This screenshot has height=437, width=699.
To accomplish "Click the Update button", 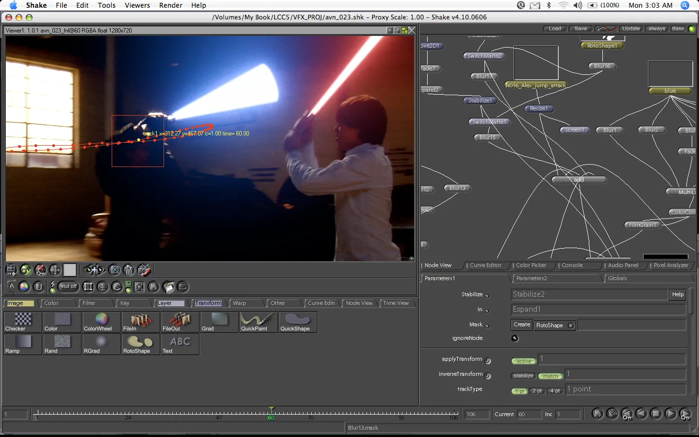I will tap(631, 29).
